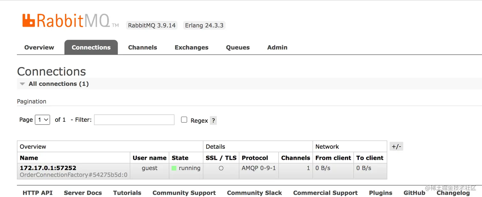Click the Regex help question mark
The image size is (482, 197).
213,121
